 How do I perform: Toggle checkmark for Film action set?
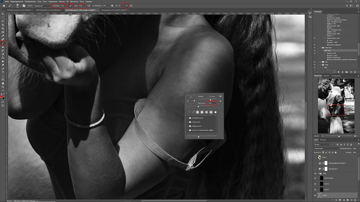click(315, 62)
